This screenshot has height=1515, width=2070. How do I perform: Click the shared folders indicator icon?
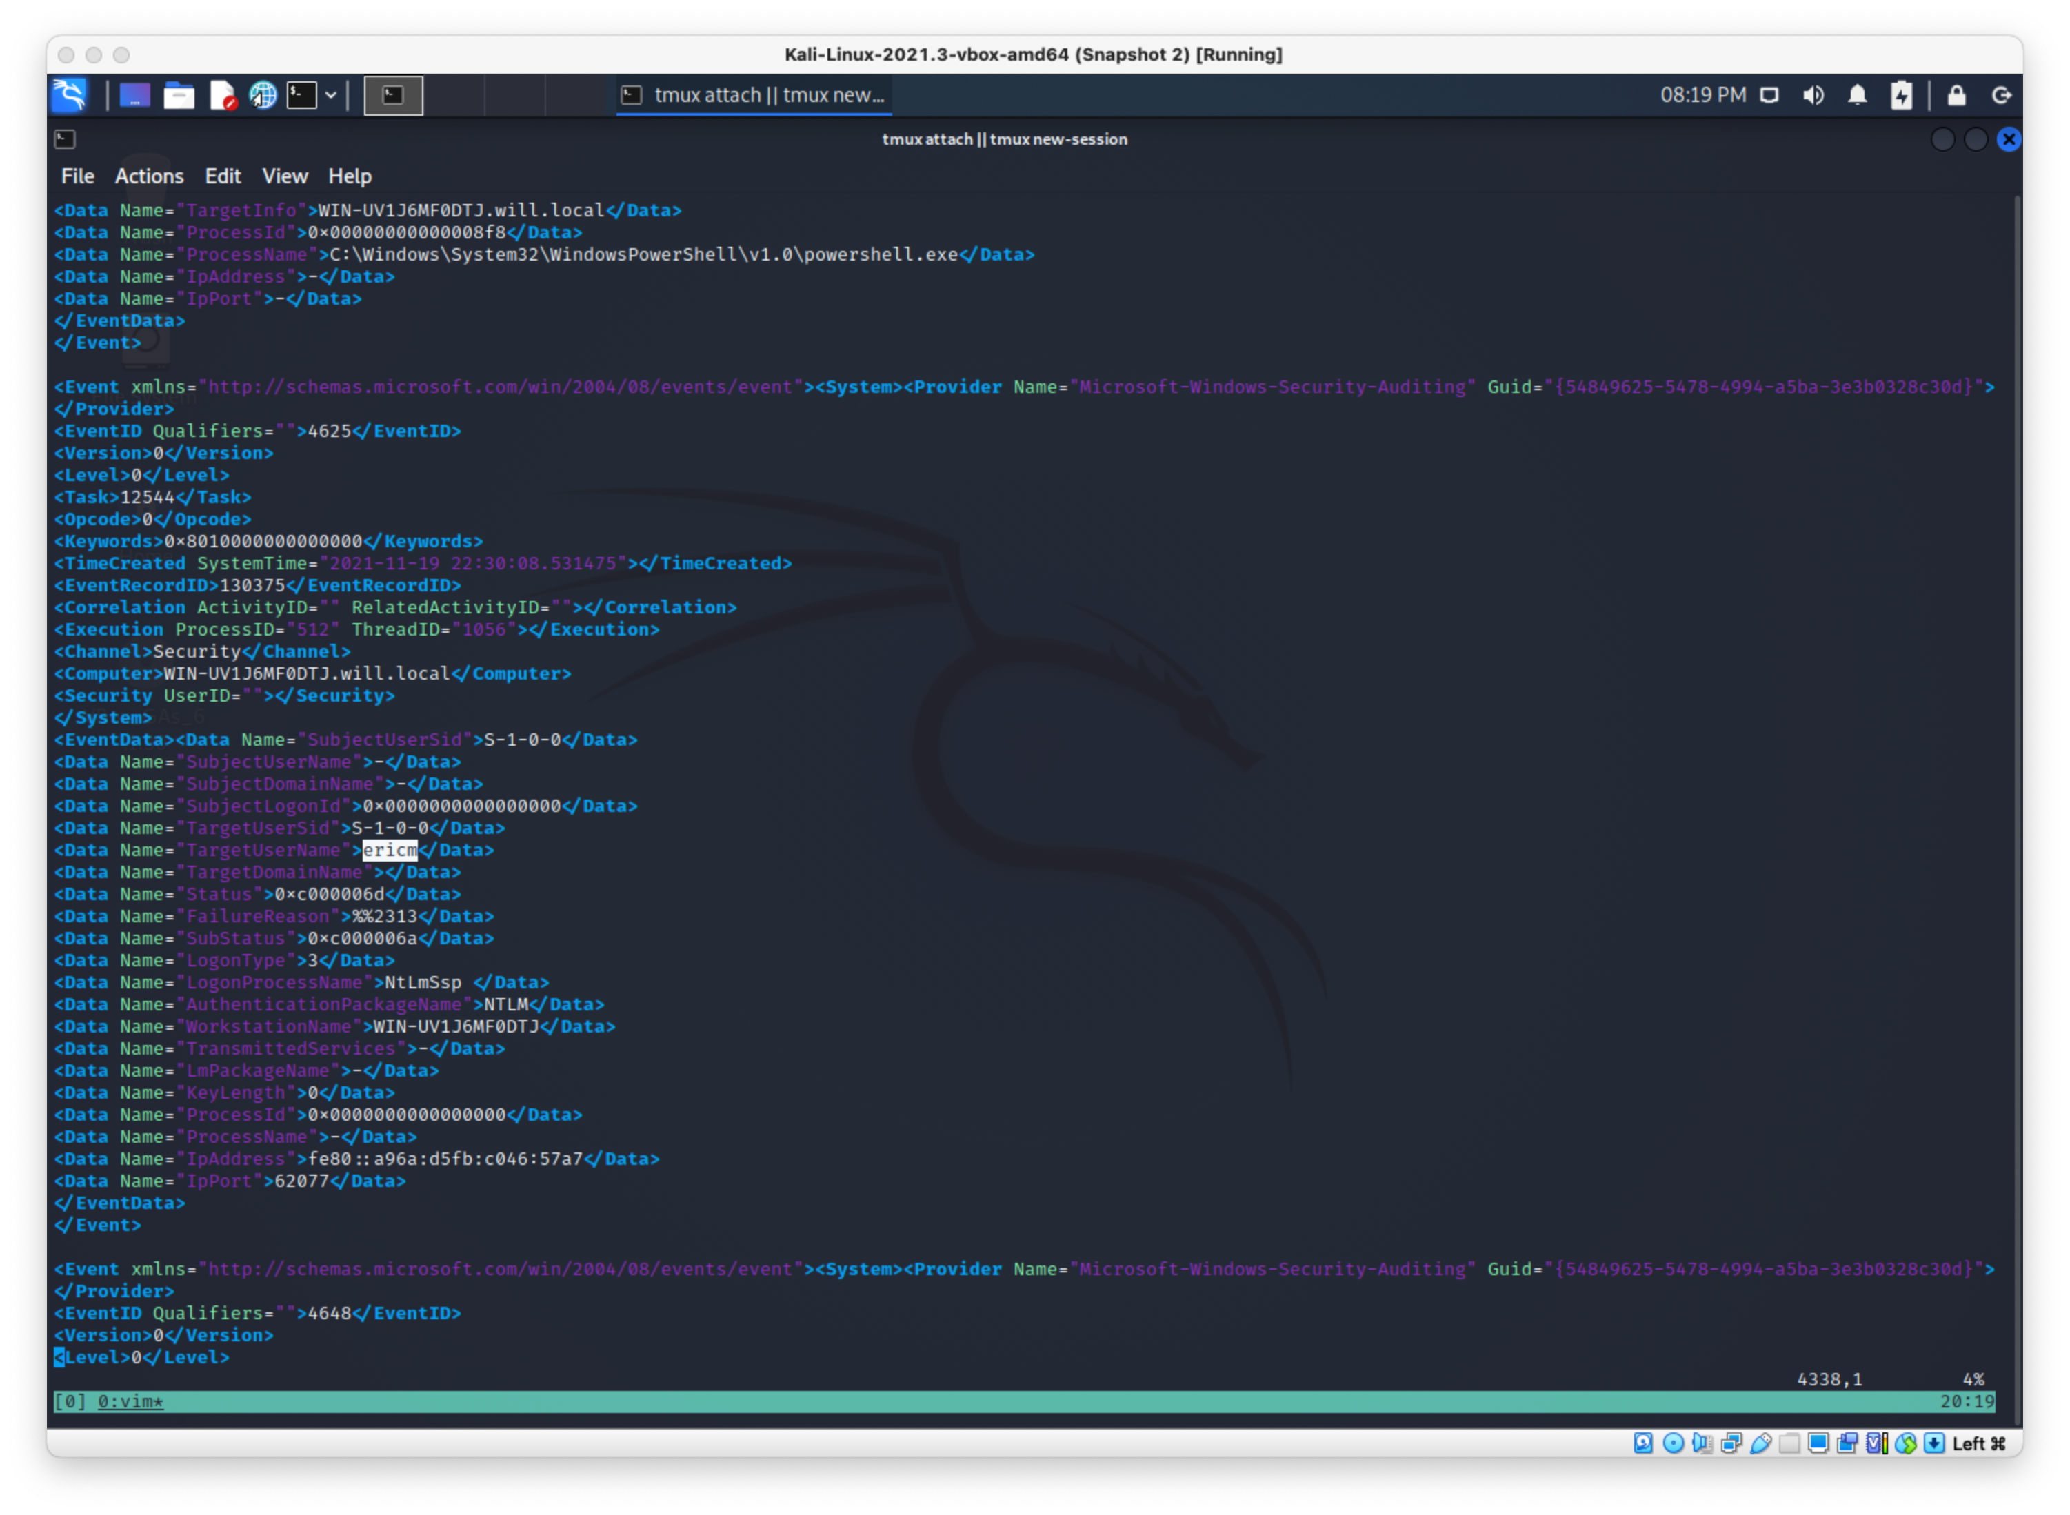pyautogui.click(x=1789, y=1443)
